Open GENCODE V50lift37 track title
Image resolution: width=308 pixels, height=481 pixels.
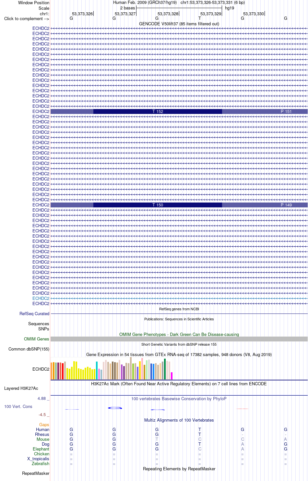pos(179,24)
